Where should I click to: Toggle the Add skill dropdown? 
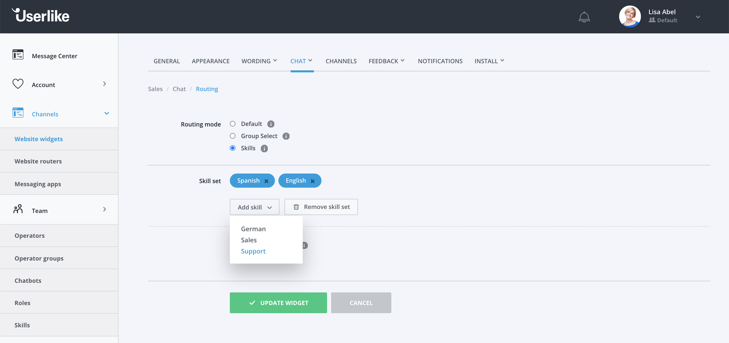pyautogui.click(x=254, y=207)
